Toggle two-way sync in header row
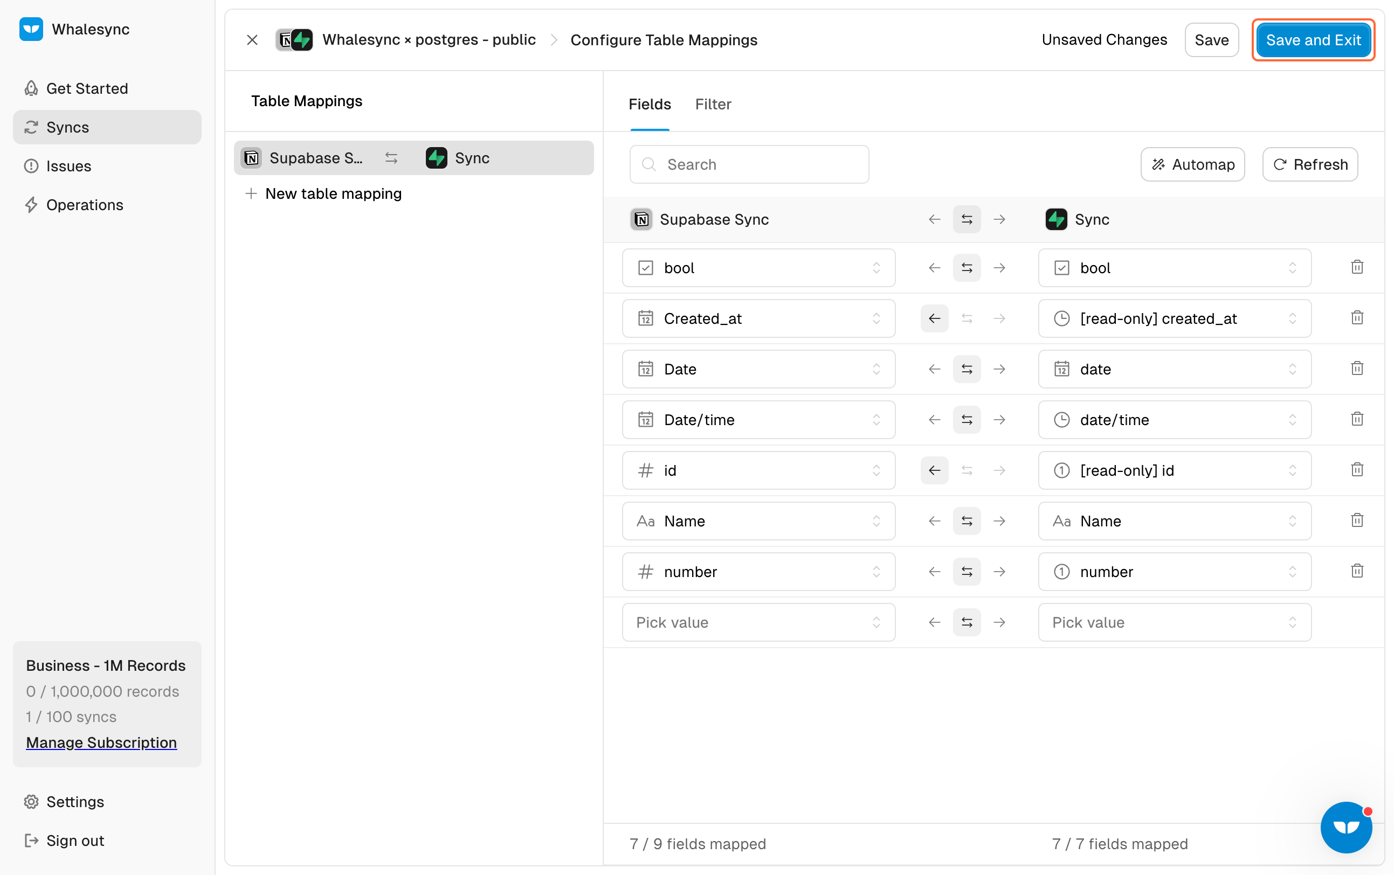1394x875 pixels. pyautogui.click(x=966, y=219)
